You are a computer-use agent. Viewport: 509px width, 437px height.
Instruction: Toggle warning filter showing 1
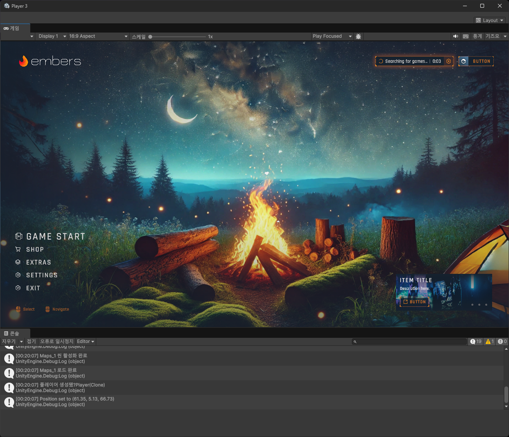(x=489, y=342)
